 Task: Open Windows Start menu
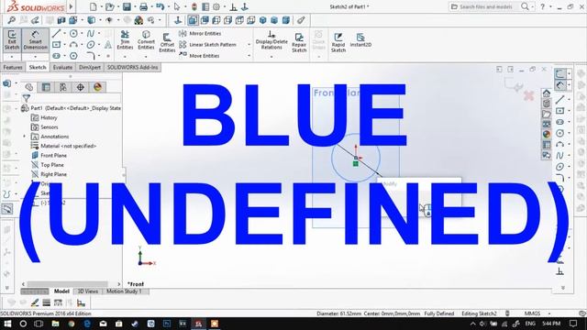[7, 324]
